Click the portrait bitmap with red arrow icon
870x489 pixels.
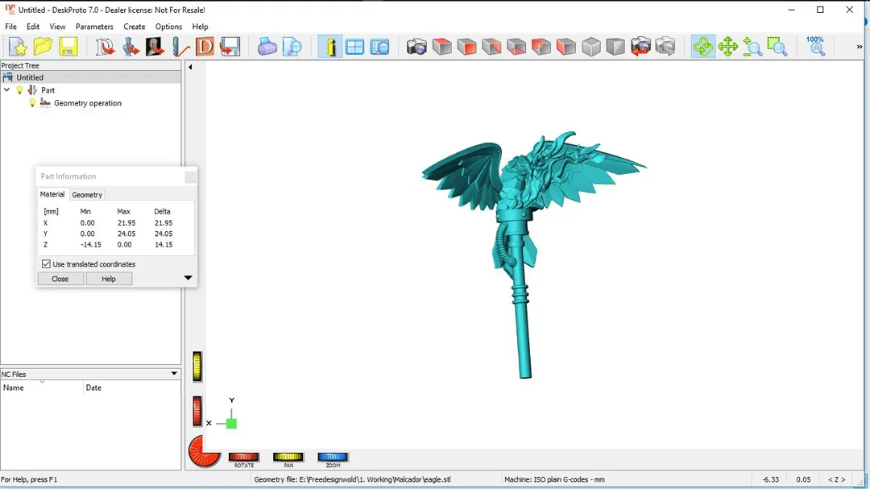coord(155,47)
